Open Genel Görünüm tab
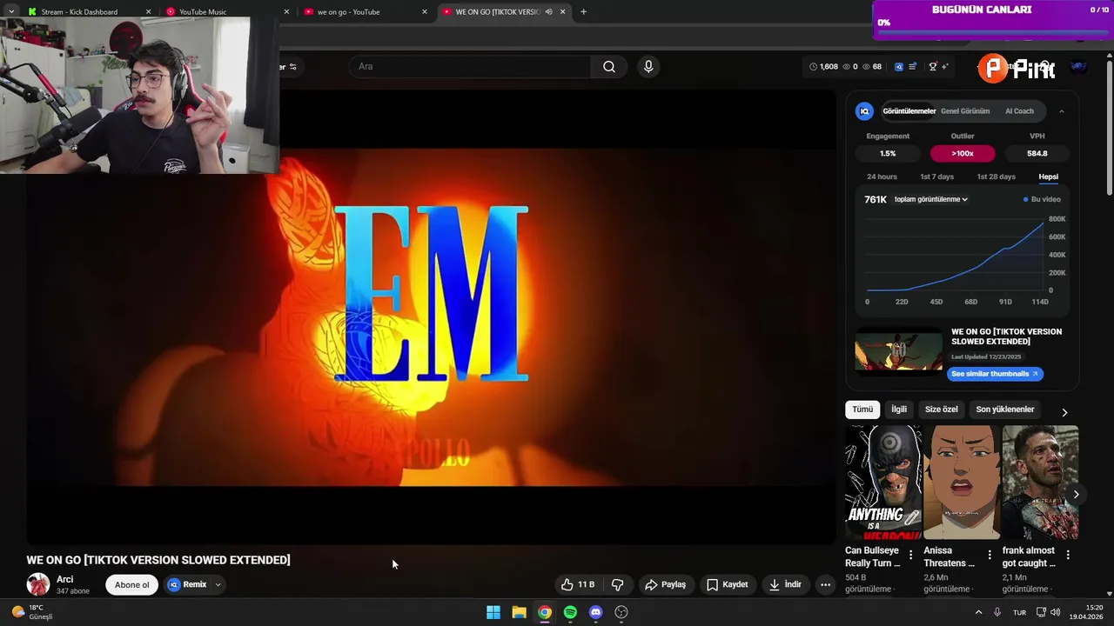The height and width of the screenshot is (626, 1114). (965, 111)
